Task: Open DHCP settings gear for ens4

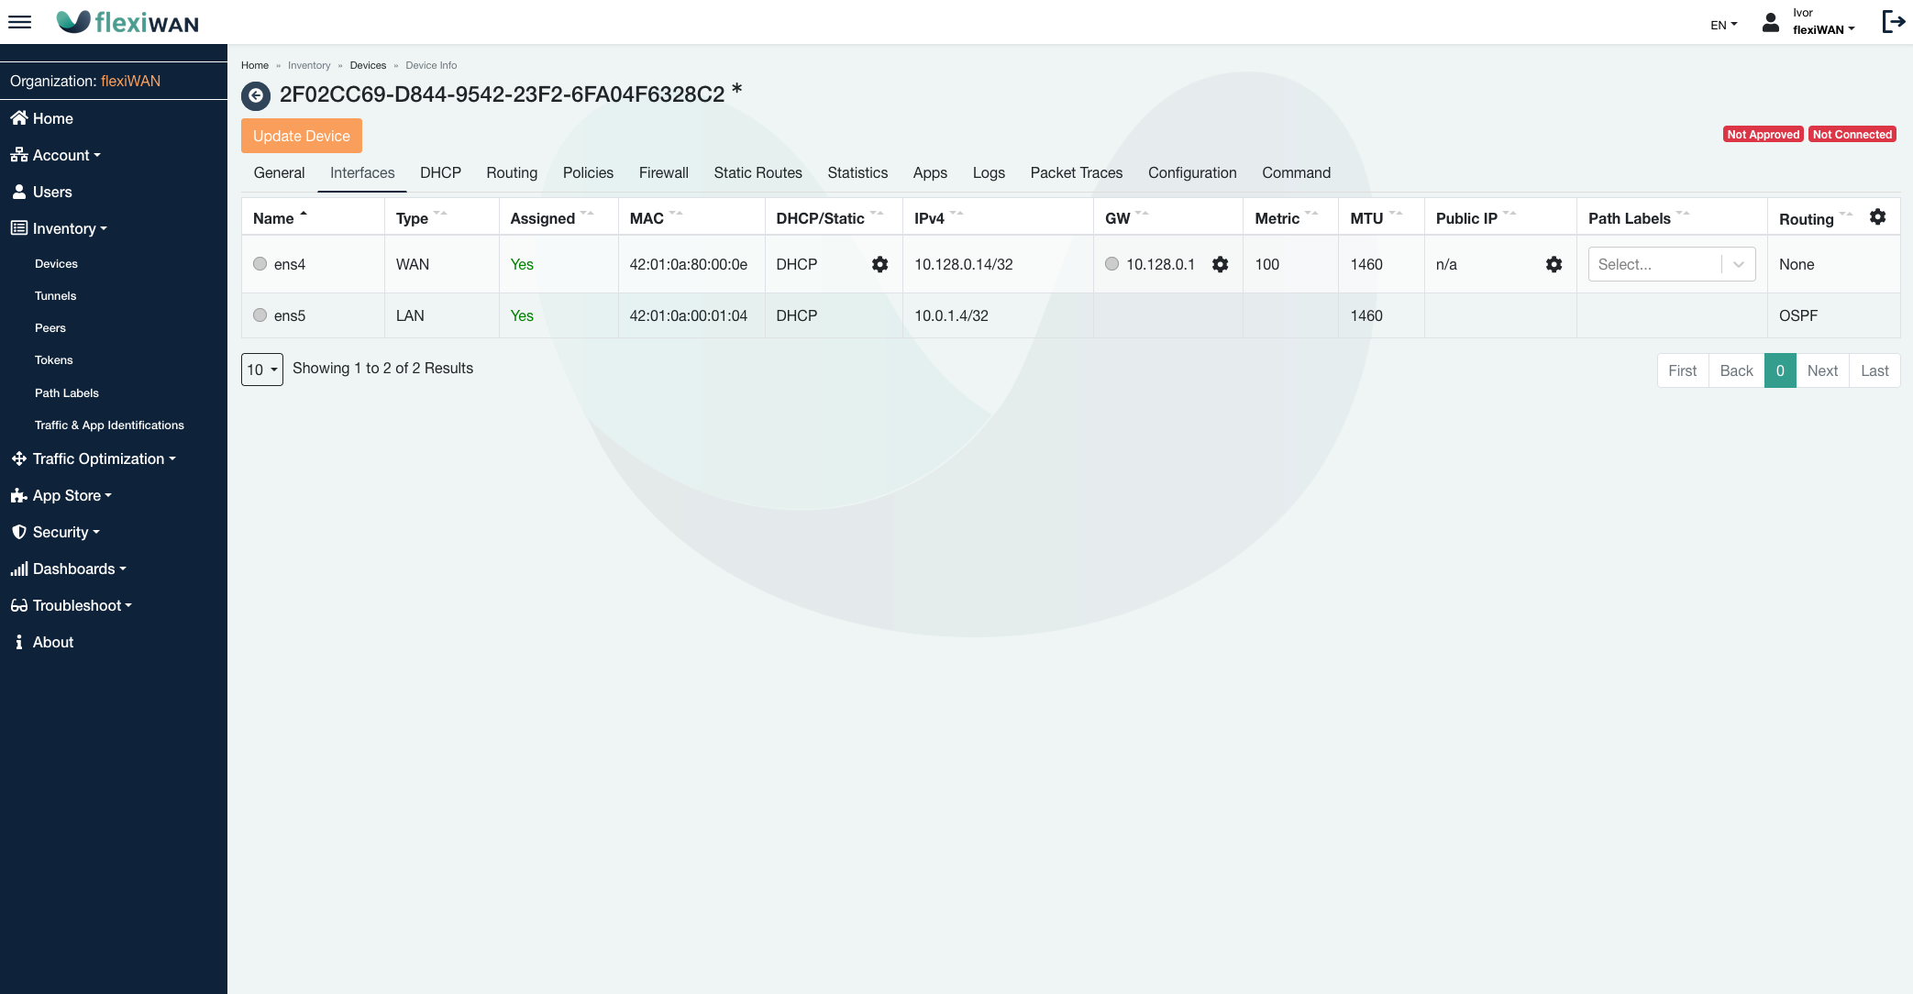Action: point(879,264)
